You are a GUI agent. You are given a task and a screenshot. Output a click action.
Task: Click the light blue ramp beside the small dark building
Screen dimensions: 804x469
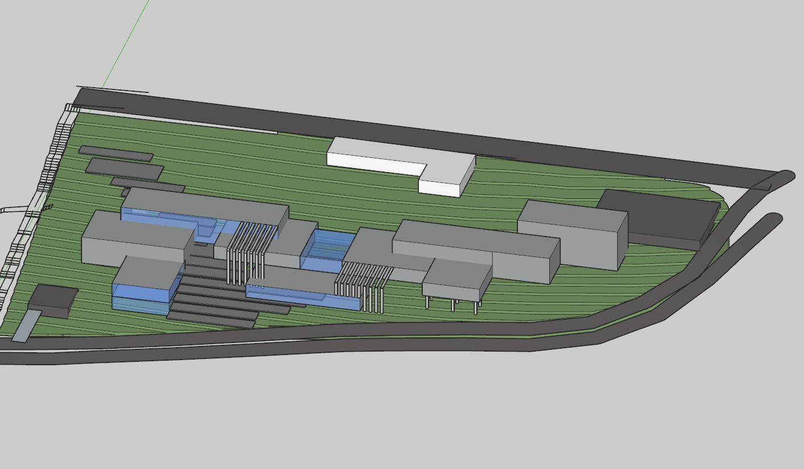[x=26, y=327]
